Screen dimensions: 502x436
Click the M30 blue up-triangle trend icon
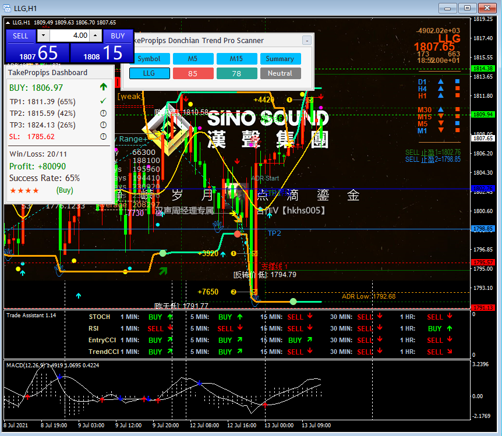[441, 109]
